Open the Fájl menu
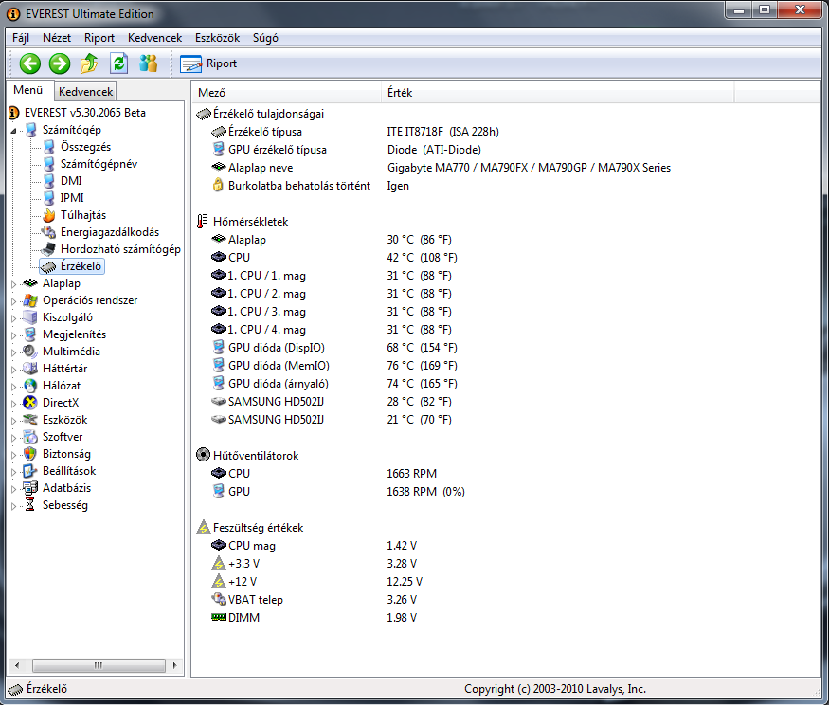The height and width of the screenshot is (705, 829). coord(21,38)
